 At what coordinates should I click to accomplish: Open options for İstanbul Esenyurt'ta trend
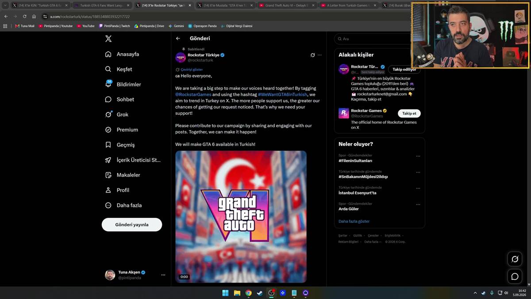(x=418, y=188)
